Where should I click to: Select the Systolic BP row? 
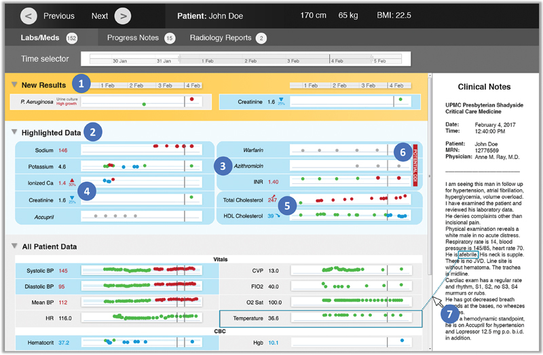[117, 271]
